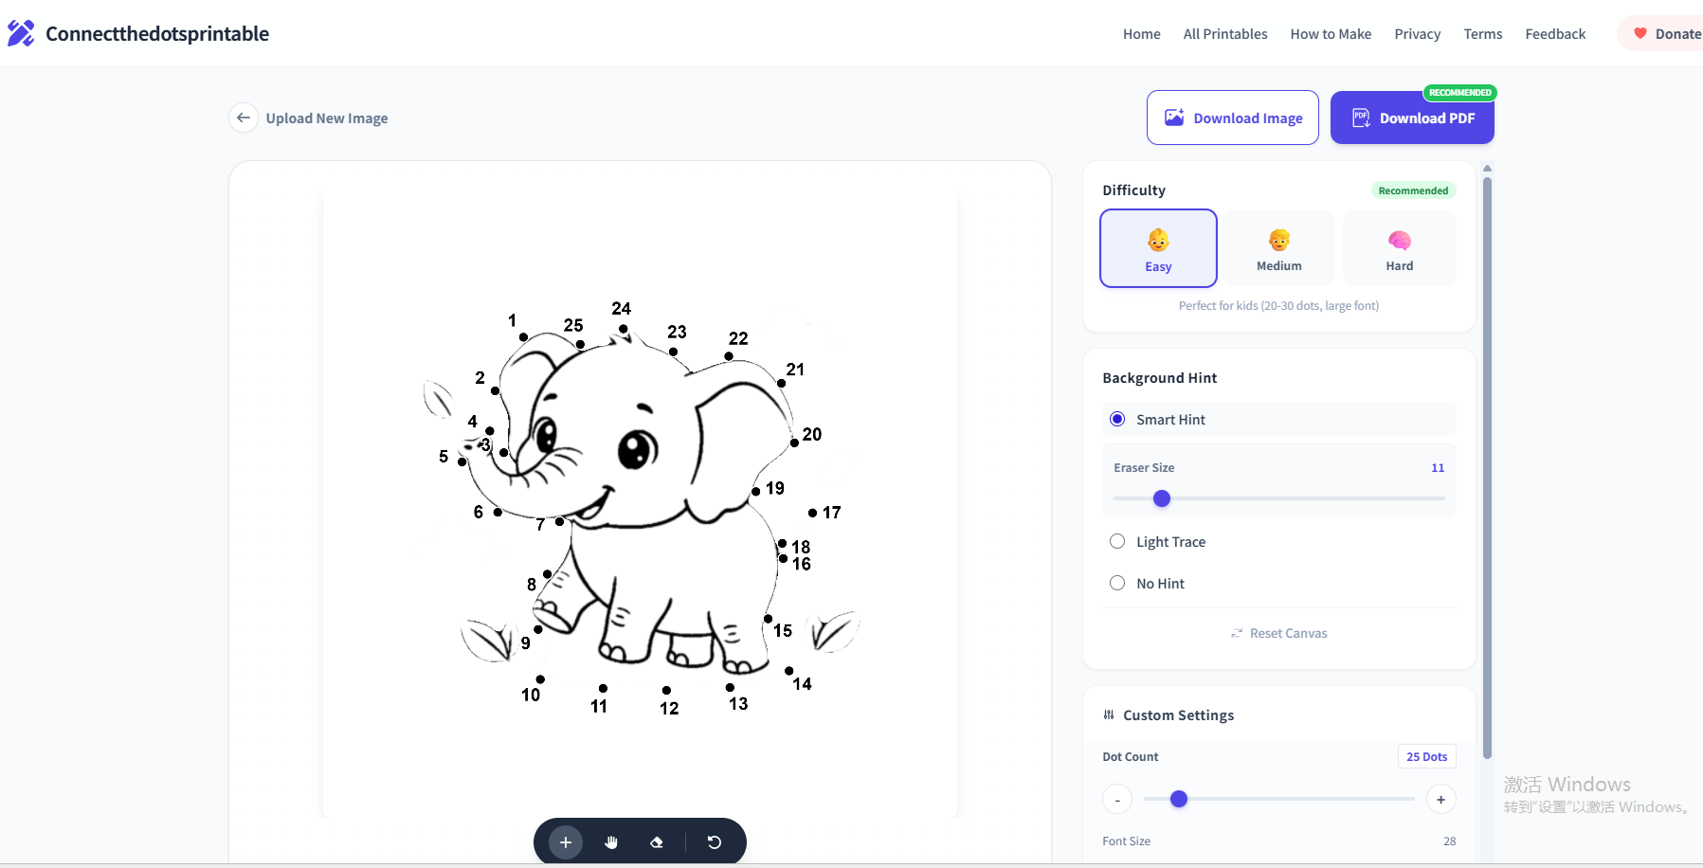Click the back arrow beside Upload New Image

[x=244, y=118]
